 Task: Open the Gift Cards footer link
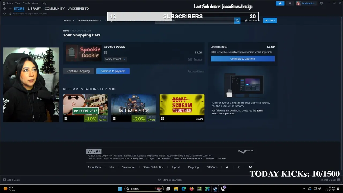pos(212,167)
